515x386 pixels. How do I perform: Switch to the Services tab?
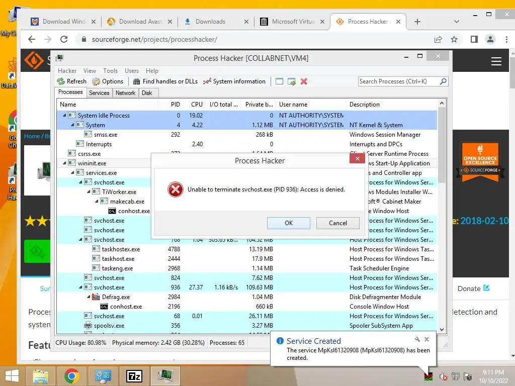click(x=99, y=93)
